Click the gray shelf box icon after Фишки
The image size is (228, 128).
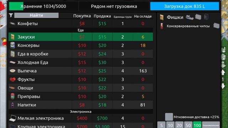198,17
